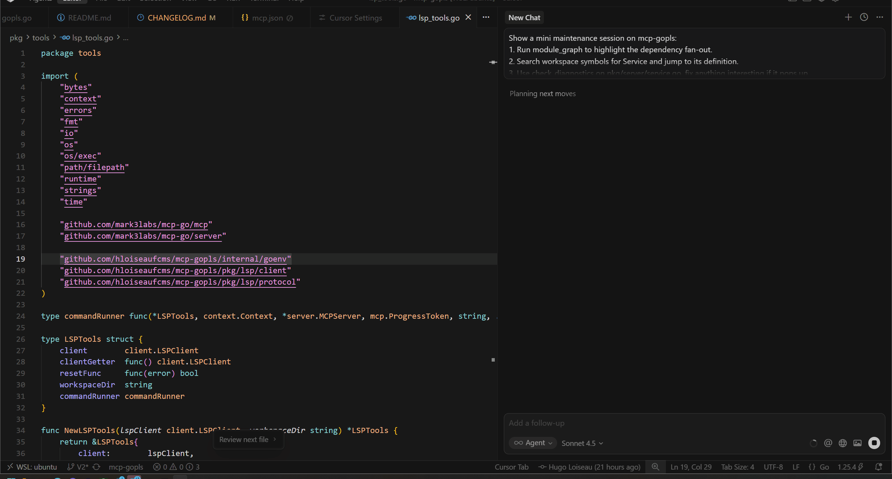Screen dimensions: 892x479
Task: Open notifications bell in status bar
Action: click(878, 467)
